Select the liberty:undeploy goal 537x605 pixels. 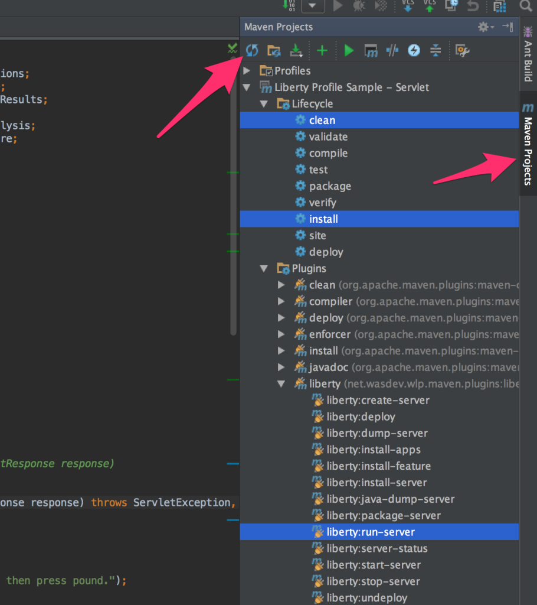tap(366, 598)
